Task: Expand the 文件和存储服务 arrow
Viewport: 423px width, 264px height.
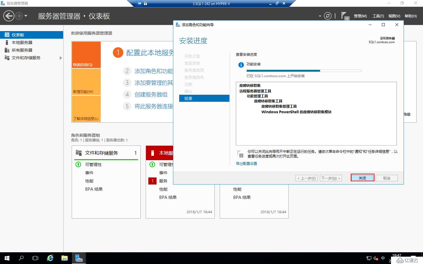Action: tap(61, 58)
